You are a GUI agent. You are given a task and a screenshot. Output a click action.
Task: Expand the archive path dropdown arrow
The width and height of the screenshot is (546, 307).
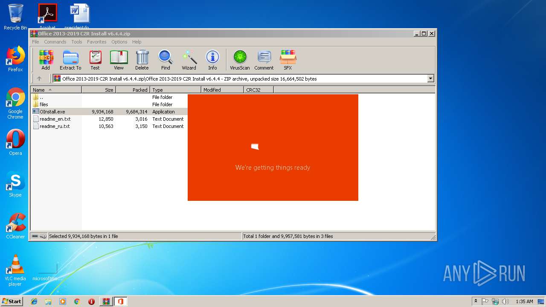pos(430,78)
